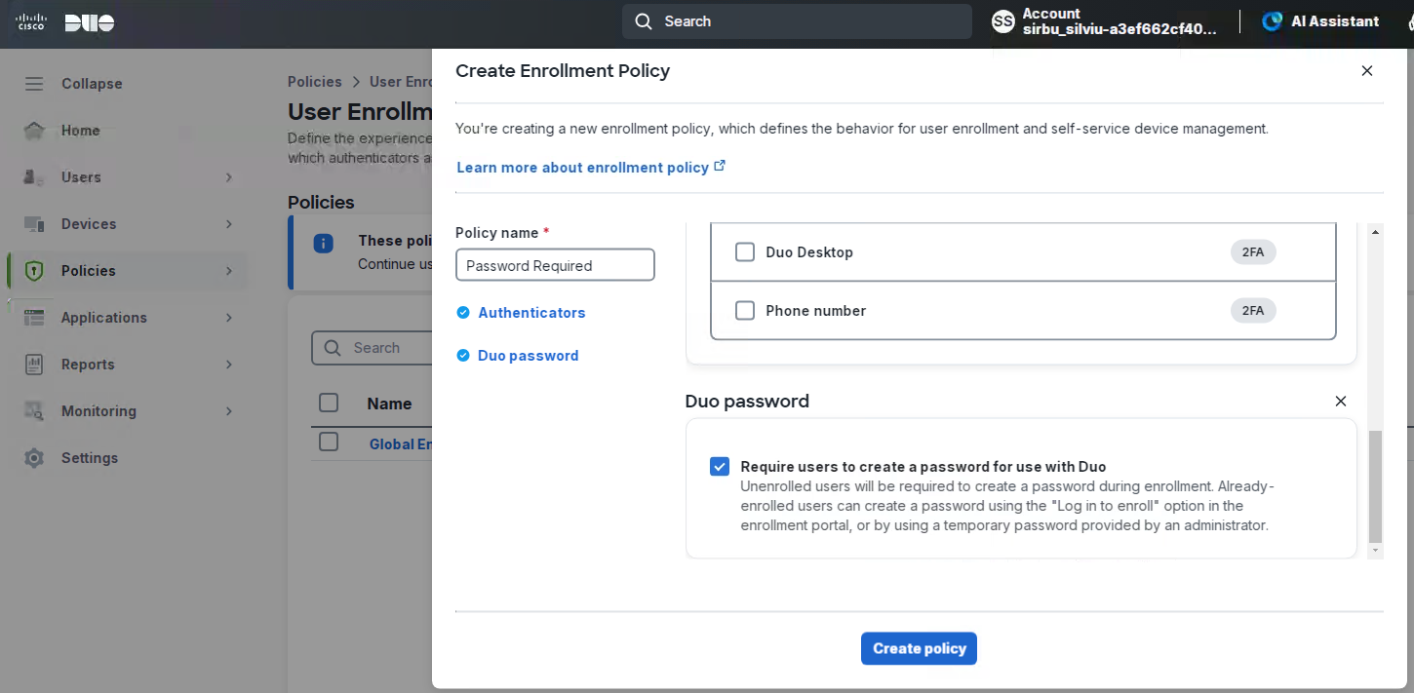Click the scrollbar up arrow in dialog
Viewport: 1414px width, 693px height.
[1376, 232]
